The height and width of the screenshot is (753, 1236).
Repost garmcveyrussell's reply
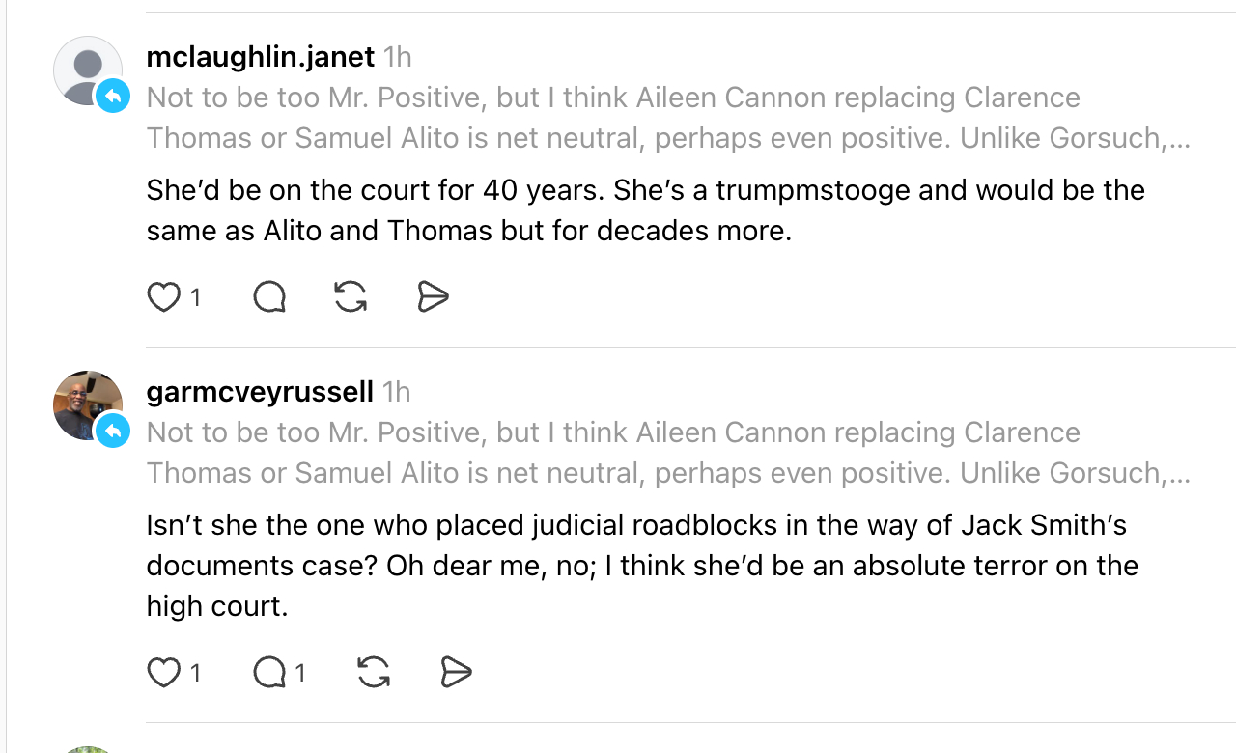tap(374, 671)
